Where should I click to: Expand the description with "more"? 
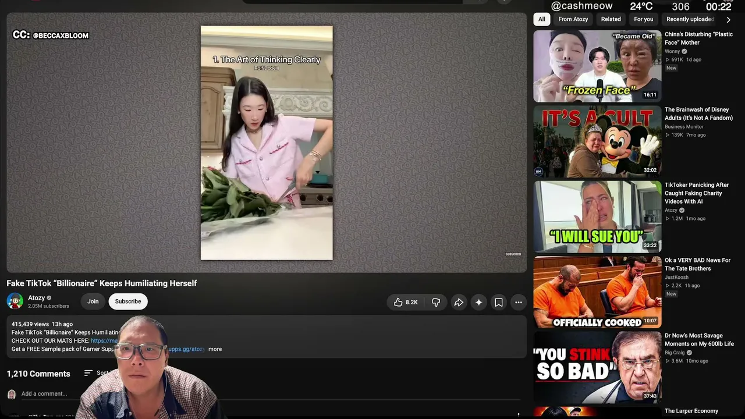click(215, 349)
